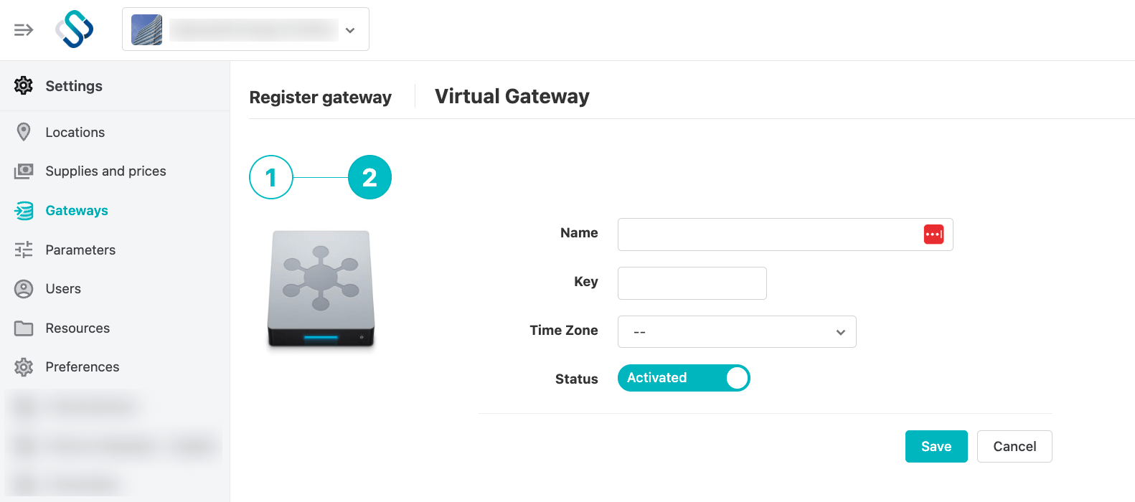Save the virtual gateway
This screenshot has height=502, width=1135.
coord(936,446)
